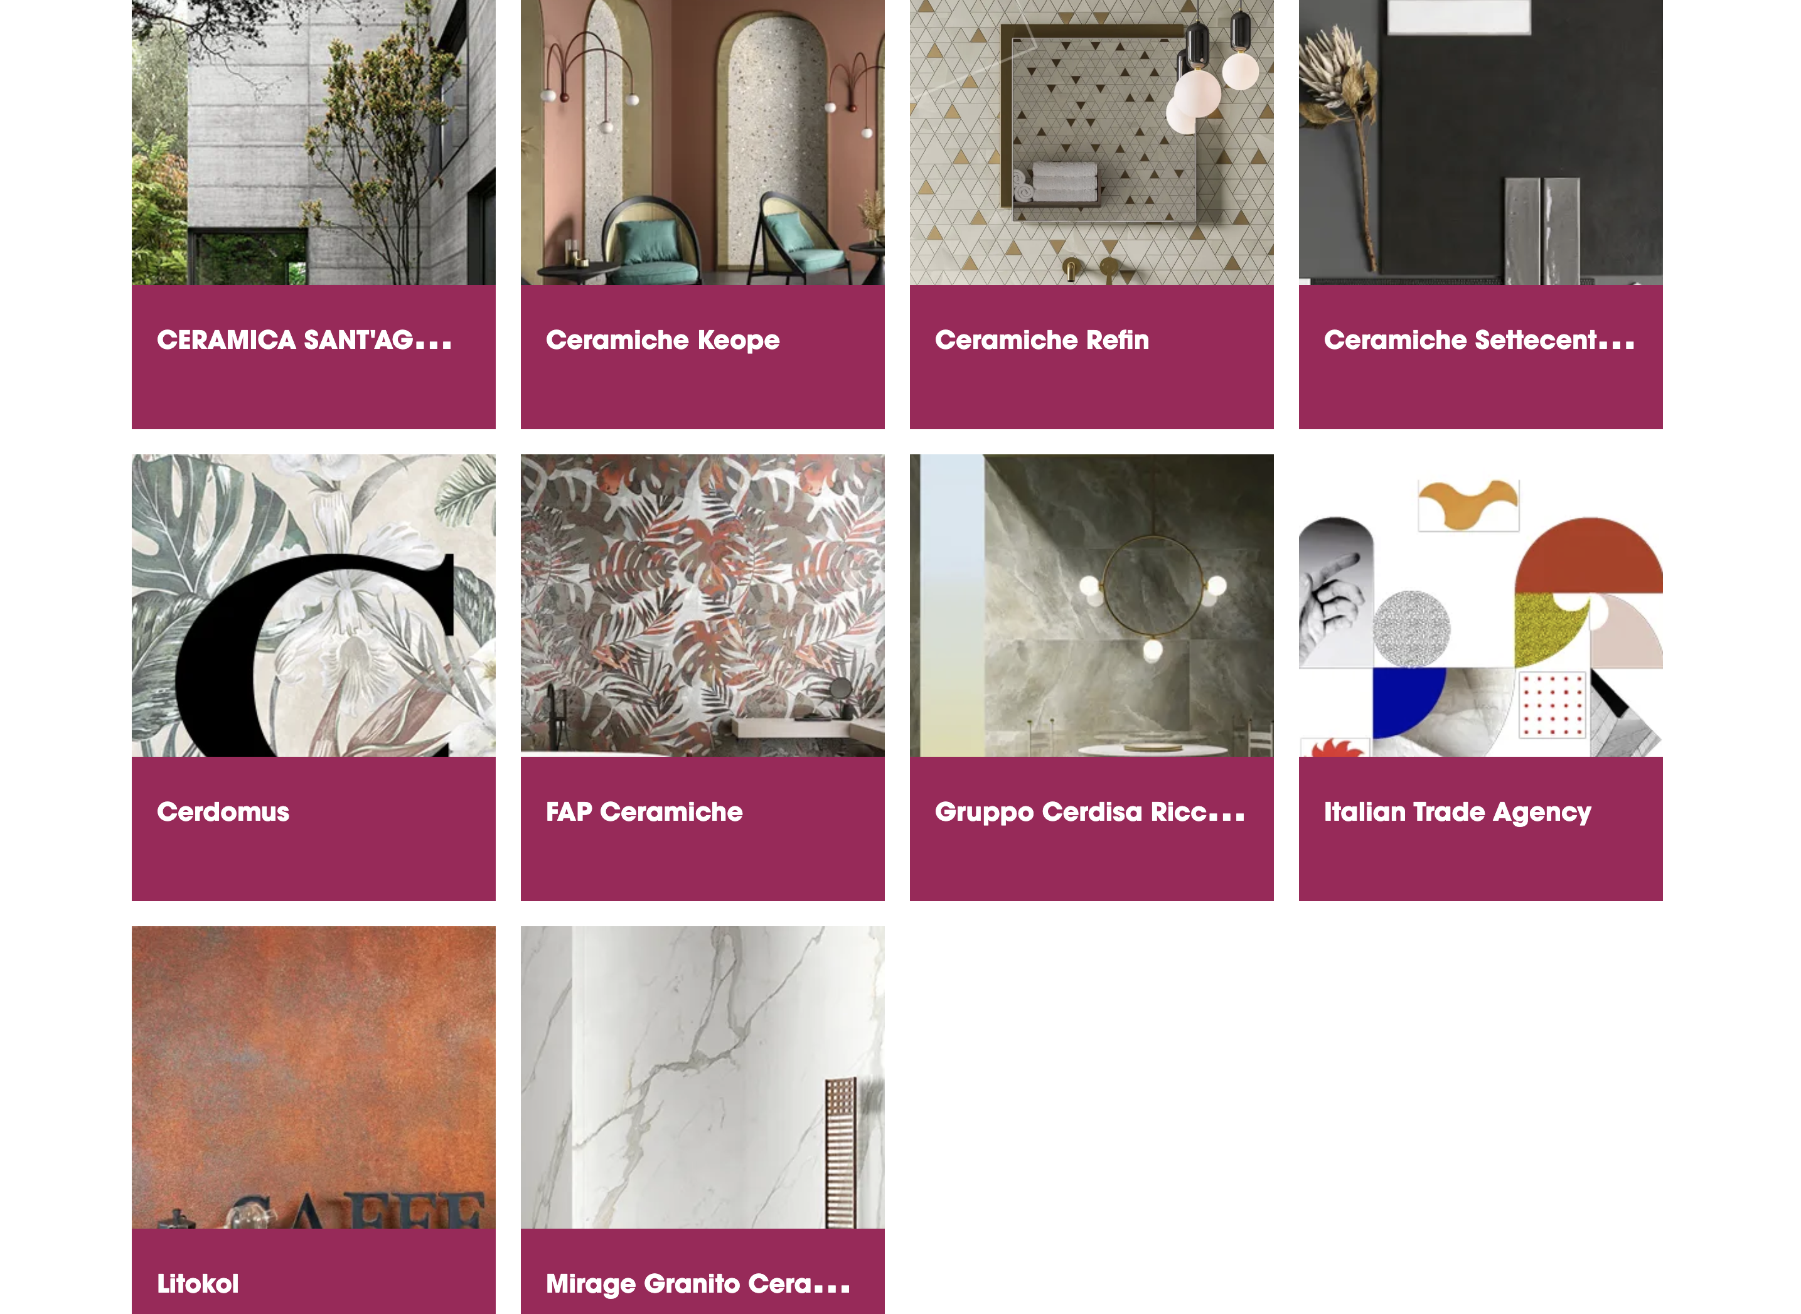
Task: Click the tropical leaf wallpaper image
Action: pos(702,606)
